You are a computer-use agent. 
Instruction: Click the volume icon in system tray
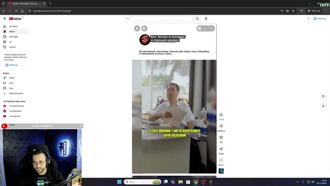pyautogui.click(x=312, y=182)
